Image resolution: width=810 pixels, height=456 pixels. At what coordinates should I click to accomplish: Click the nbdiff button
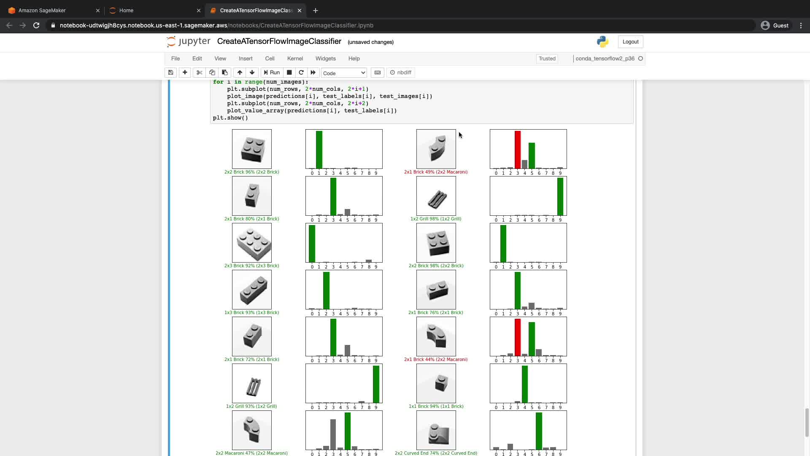click(x=401, y=73)
